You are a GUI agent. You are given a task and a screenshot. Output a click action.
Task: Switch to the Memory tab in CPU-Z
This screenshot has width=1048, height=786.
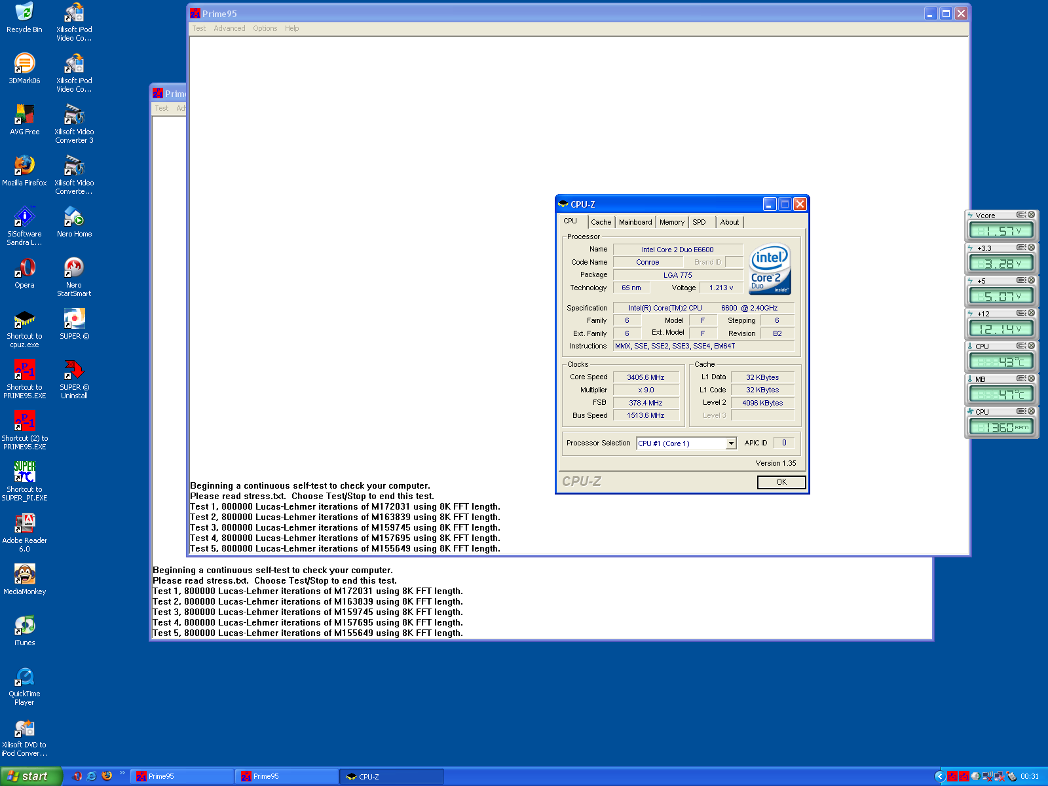point(672,222)
